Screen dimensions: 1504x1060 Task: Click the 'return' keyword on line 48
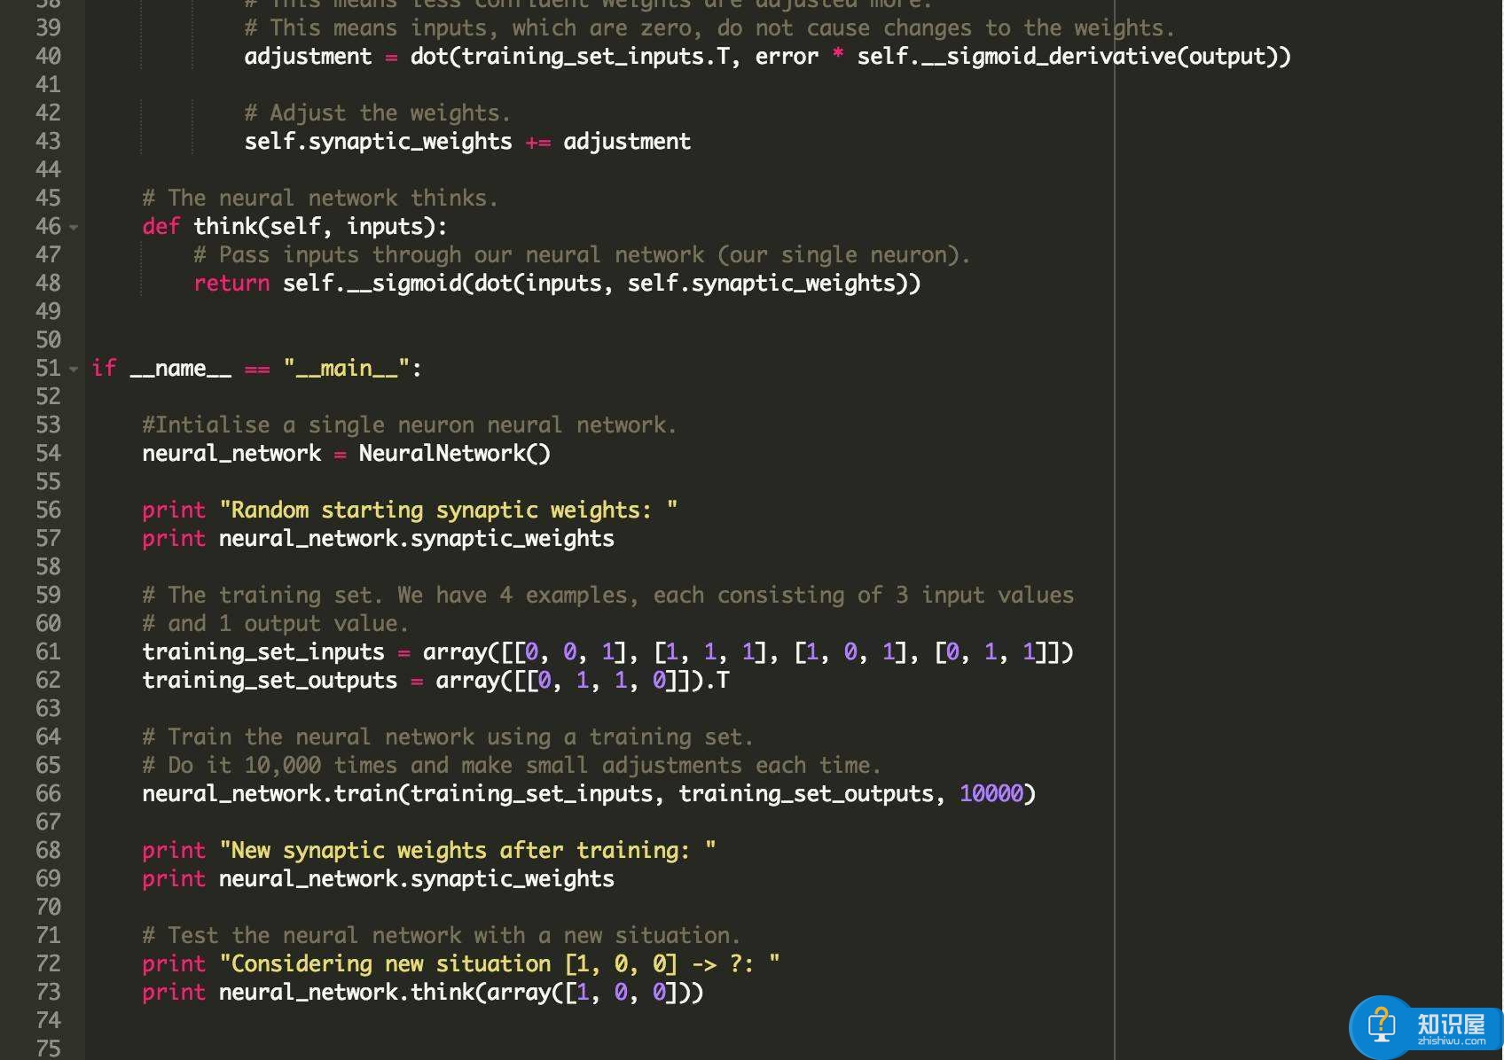(231, 283)
